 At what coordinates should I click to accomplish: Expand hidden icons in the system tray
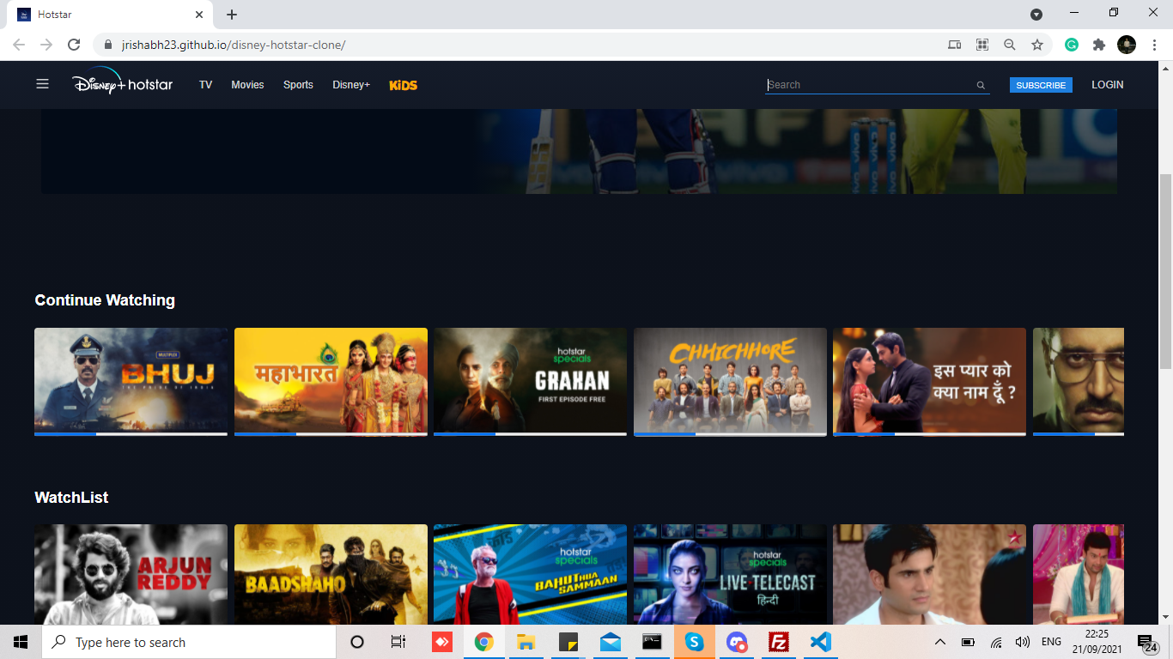[x=939, y=642]
